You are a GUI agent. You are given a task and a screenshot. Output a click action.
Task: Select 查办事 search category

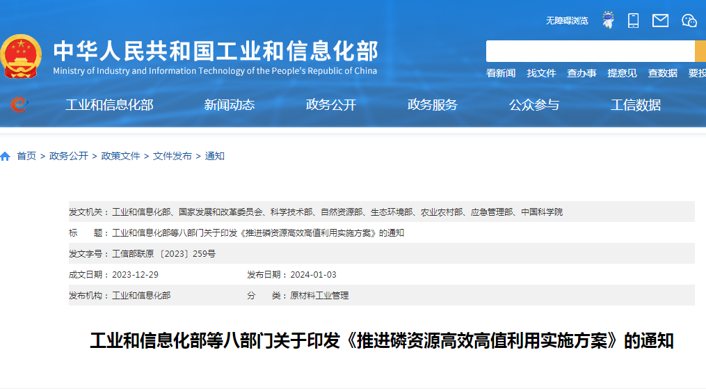581,73
